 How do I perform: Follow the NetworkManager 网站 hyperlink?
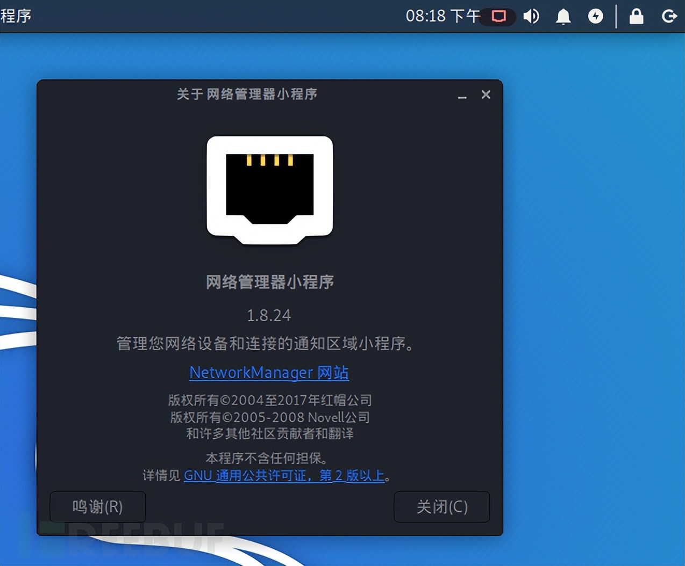268,372
